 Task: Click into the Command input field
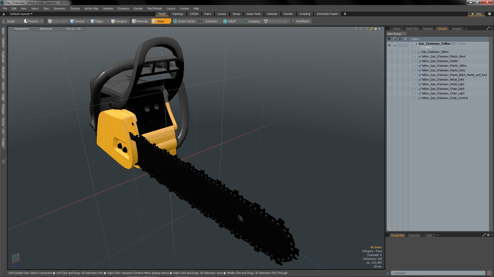438,273
